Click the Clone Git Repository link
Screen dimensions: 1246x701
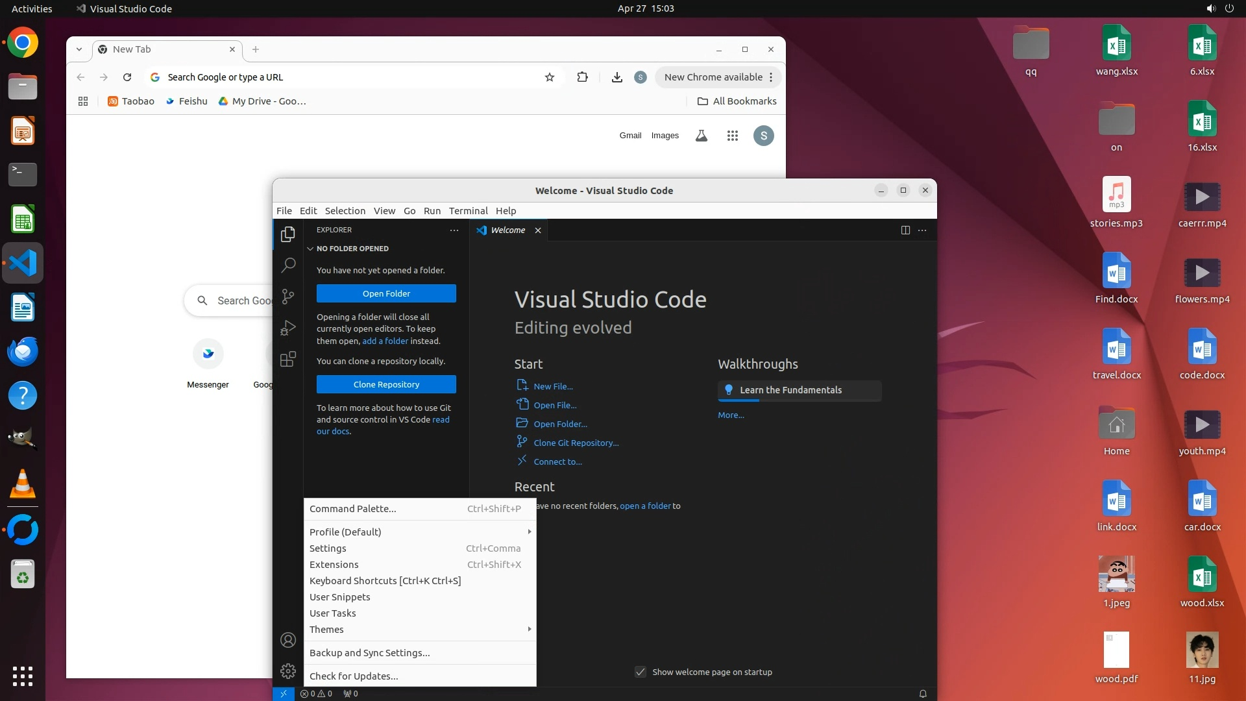(x=576, y=443)
